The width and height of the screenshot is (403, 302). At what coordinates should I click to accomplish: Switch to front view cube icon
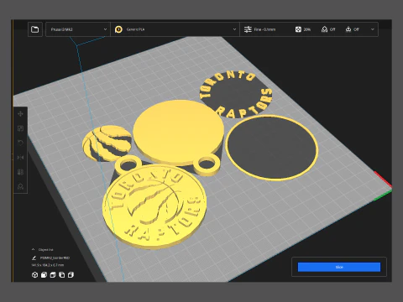[44, 275]
